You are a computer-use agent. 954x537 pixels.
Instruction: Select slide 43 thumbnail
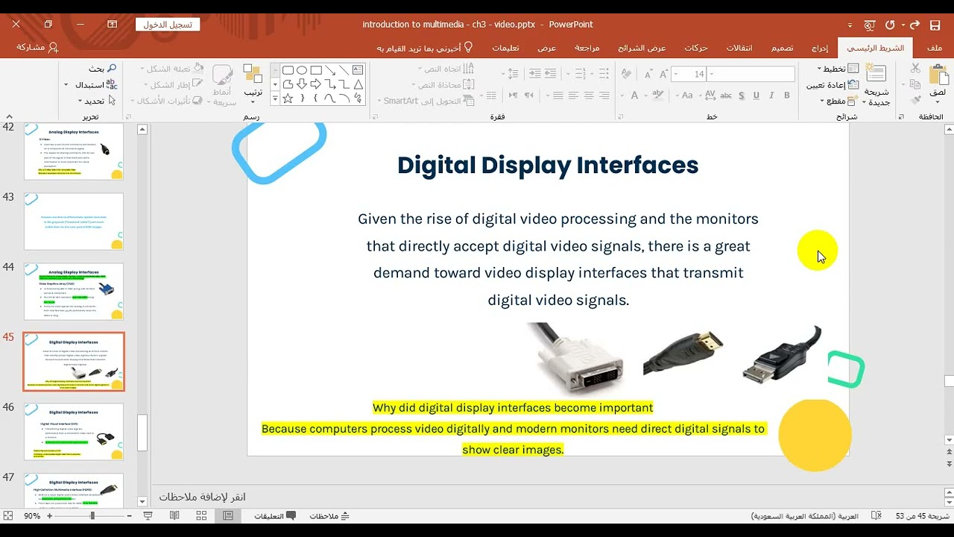click(74, 222)
